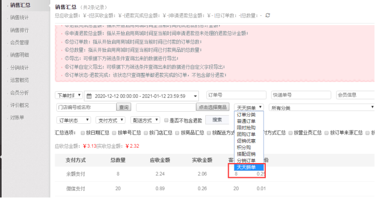Select 分销订单 in the dropdown list

[x=249, y=160]
